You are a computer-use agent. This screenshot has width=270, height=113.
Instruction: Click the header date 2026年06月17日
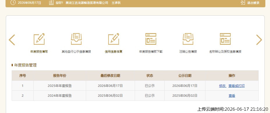coord(29,3)
